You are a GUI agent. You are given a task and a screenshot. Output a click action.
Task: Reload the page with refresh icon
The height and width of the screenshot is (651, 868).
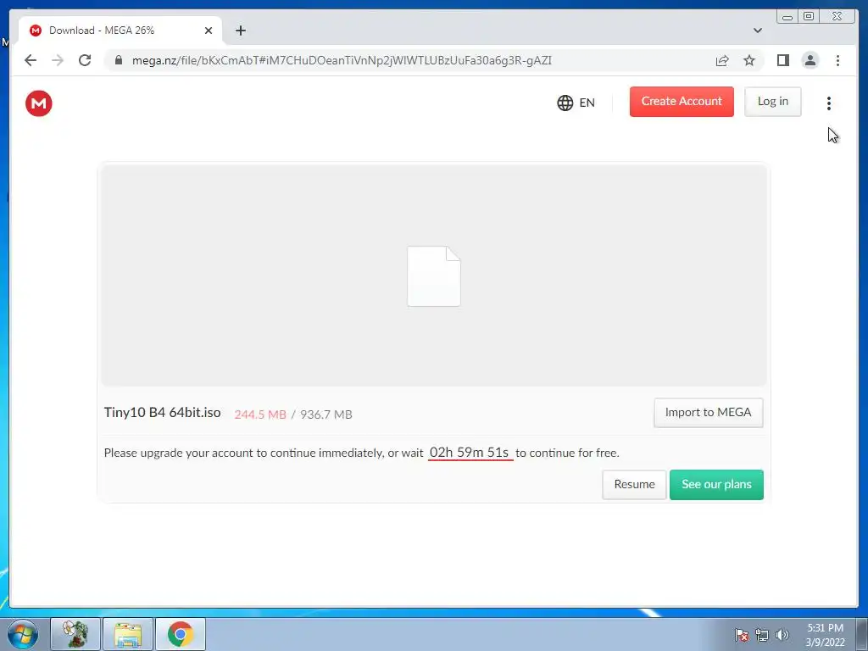pyautogui.click(x=85, y=60)
